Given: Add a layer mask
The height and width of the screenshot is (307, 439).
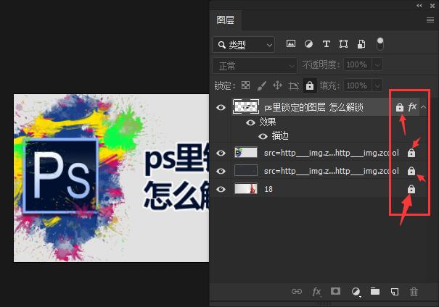Looking at the screenshot, I should (335, 291).
